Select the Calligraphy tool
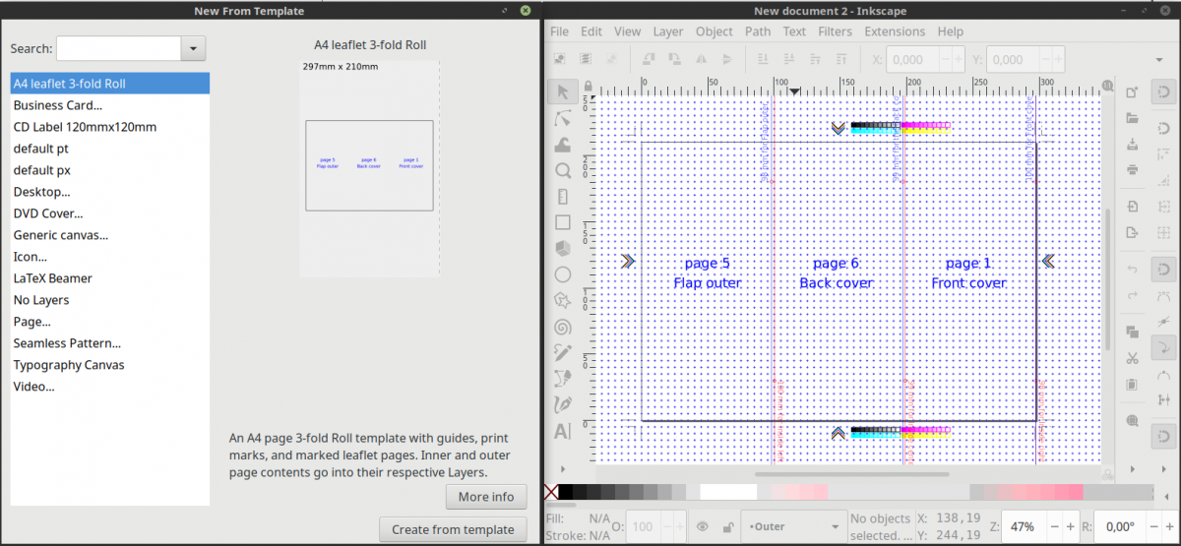The height and width of the screenshot is (546, 1181). pos(563,404)
